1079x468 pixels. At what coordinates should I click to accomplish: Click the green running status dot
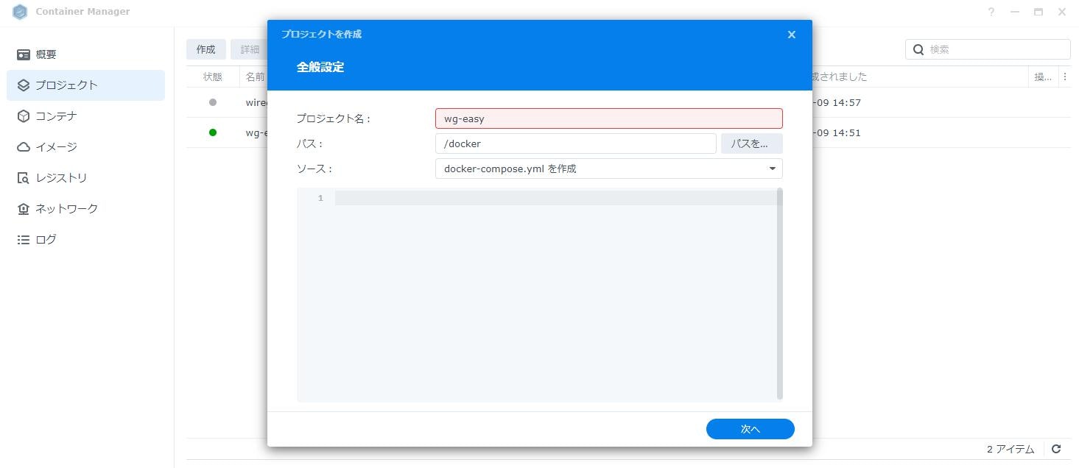[213, 132]
